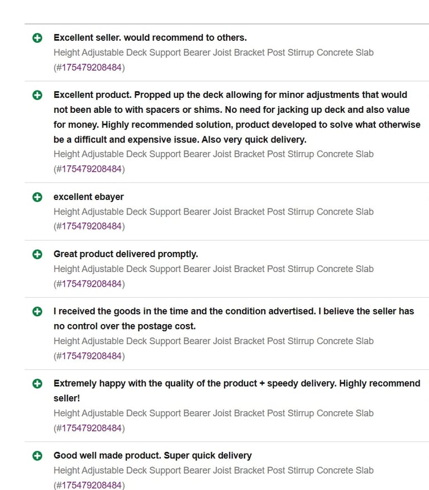Click positive icon next to 'Good well made product'

point(37,455)
